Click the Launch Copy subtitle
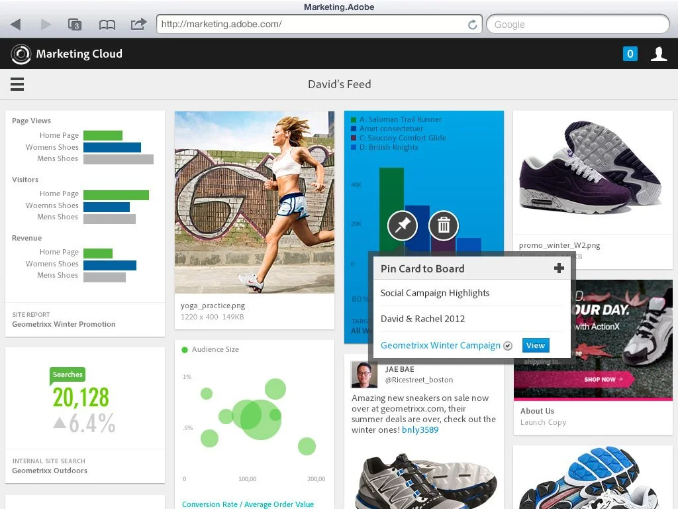 tap(543, 422)
